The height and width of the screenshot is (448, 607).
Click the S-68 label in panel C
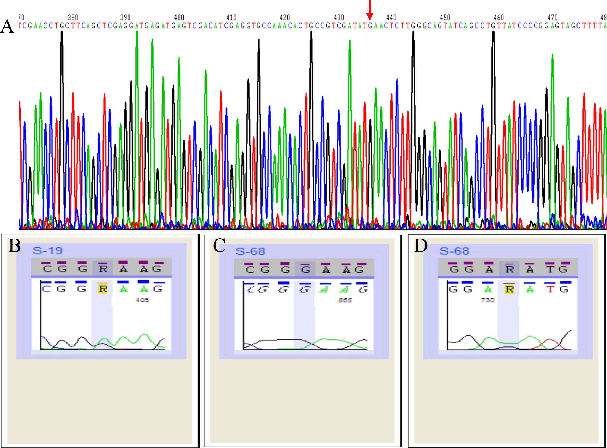click(x=250, y=251)
